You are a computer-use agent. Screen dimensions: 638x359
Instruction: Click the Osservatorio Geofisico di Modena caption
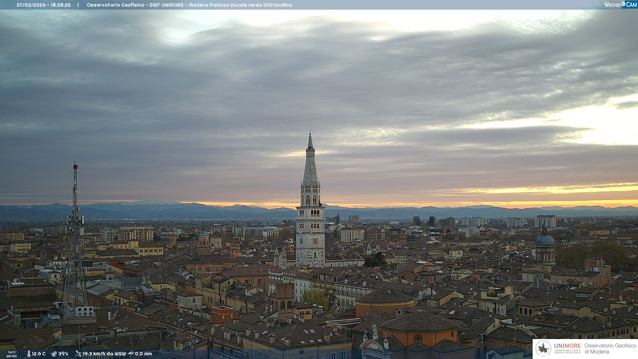click(610, 348)
